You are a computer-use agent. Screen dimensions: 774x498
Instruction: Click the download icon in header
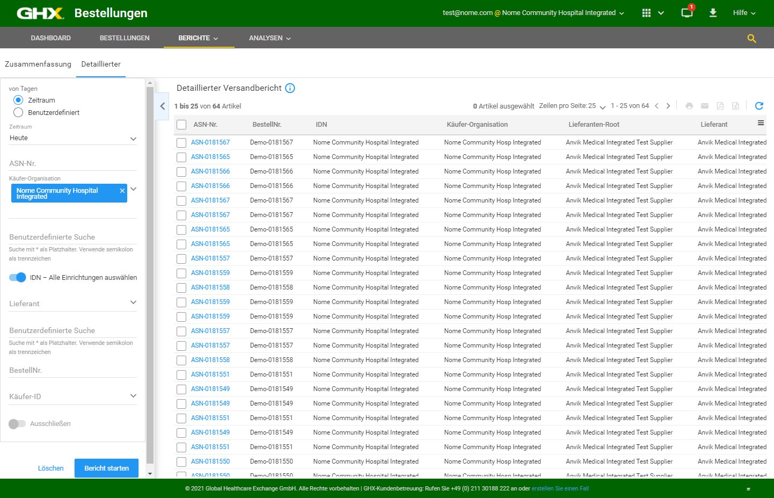713,13
